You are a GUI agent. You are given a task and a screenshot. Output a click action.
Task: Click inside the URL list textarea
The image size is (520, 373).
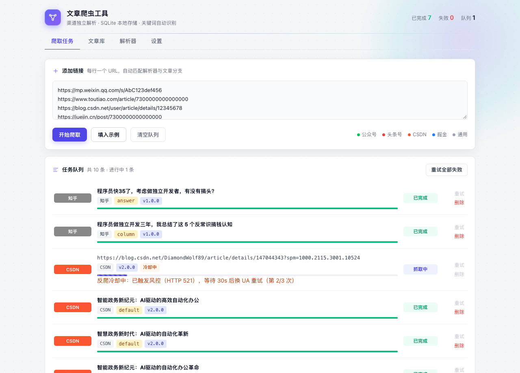pos(260,100)
